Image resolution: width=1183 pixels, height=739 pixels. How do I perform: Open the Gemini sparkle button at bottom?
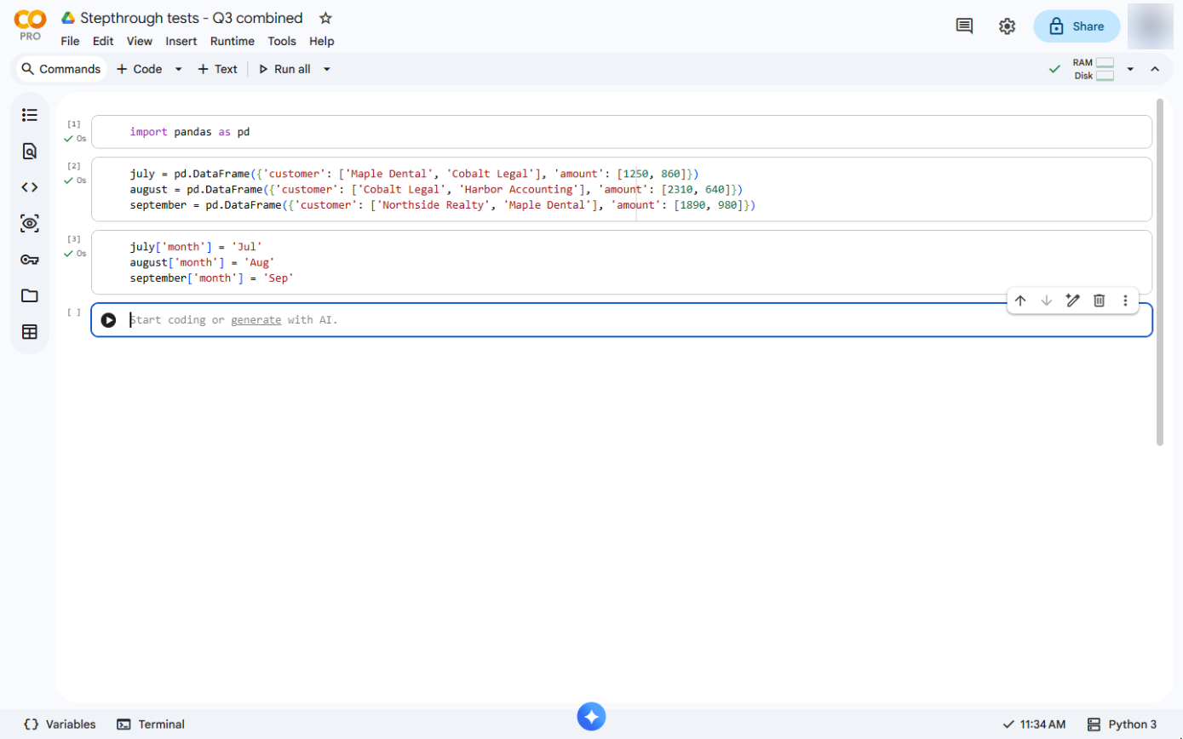click(591, 716)
